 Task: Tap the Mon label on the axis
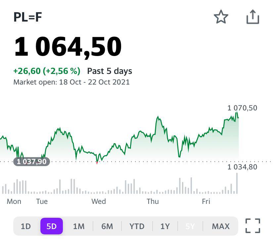click(x=14, y=201)
